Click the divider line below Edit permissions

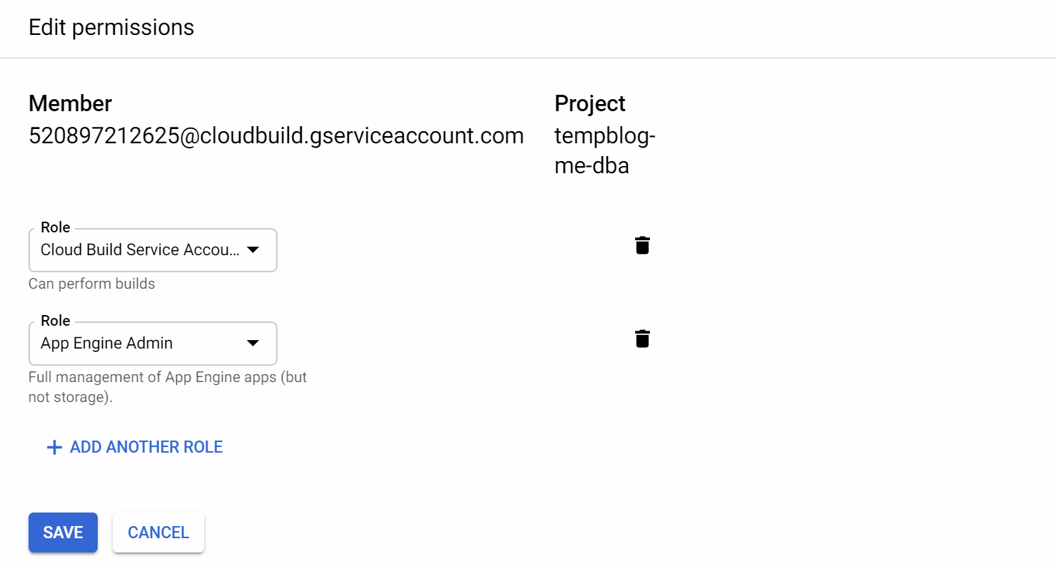(528, 57)
